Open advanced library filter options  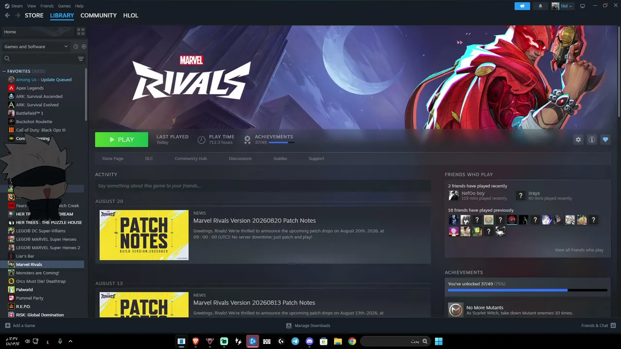[x=81, y=59]
